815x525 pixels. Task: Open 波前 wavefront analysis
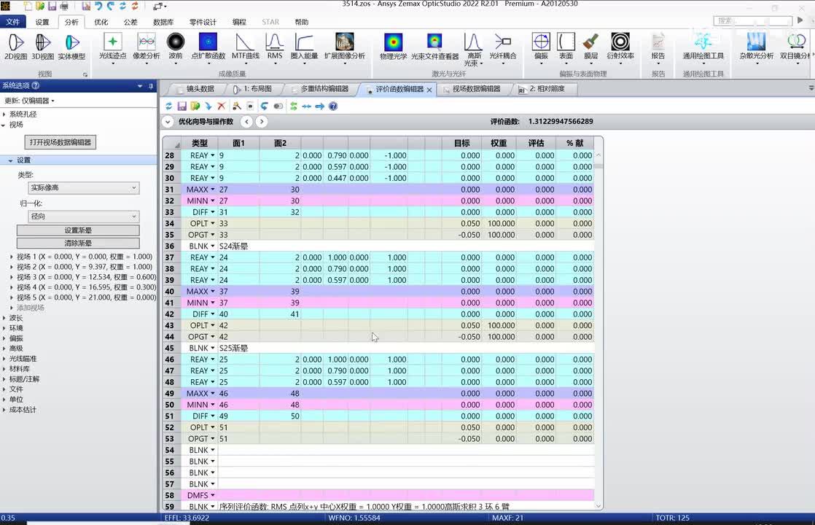176,48
